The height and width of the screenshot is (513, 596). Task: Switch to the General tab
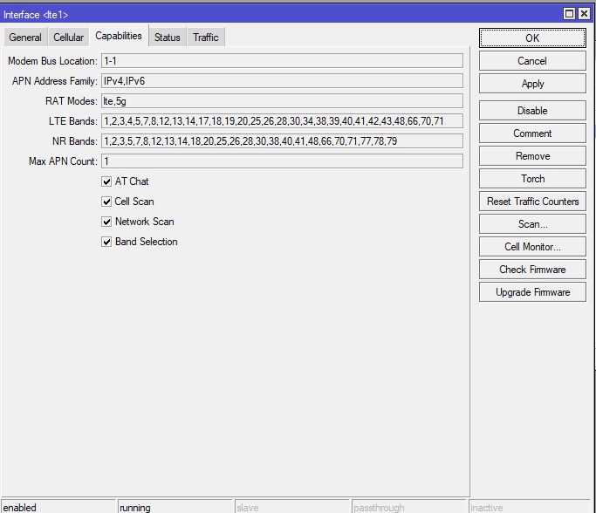click(x=25, y=38)
